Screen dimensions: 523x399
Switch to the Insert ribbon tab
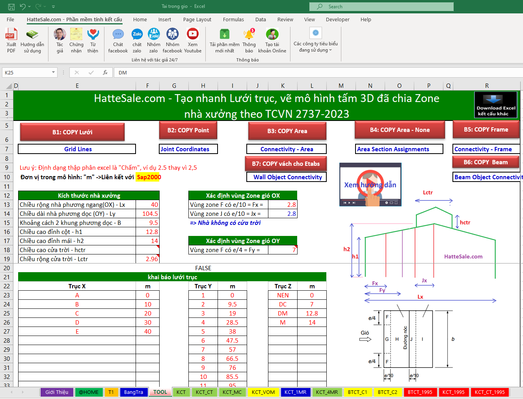(165, 19)
